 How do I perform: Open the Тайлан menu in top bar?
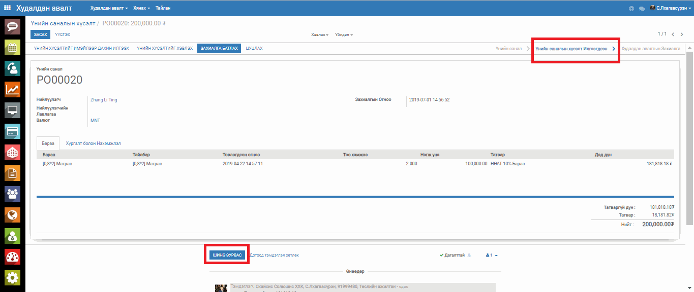pyautogui.click(x=163, y=8)
